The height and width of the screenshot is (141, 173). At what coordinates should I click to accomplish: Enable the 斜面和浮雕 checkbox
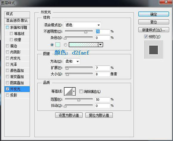coord(7,27)
